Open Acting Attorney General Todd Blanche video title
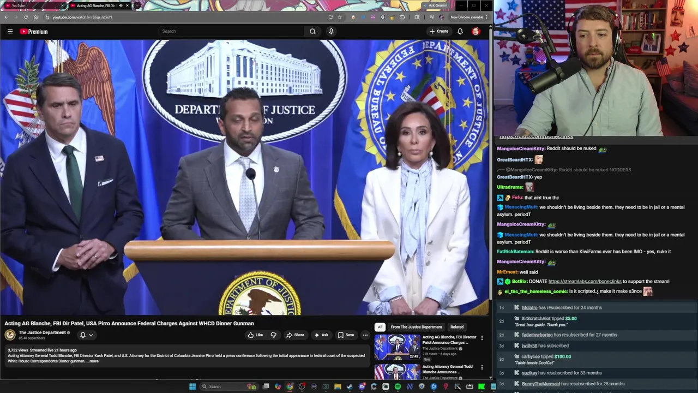Viewport: 698px width, 393px height. pyautogui.click(x=447, y=370)
